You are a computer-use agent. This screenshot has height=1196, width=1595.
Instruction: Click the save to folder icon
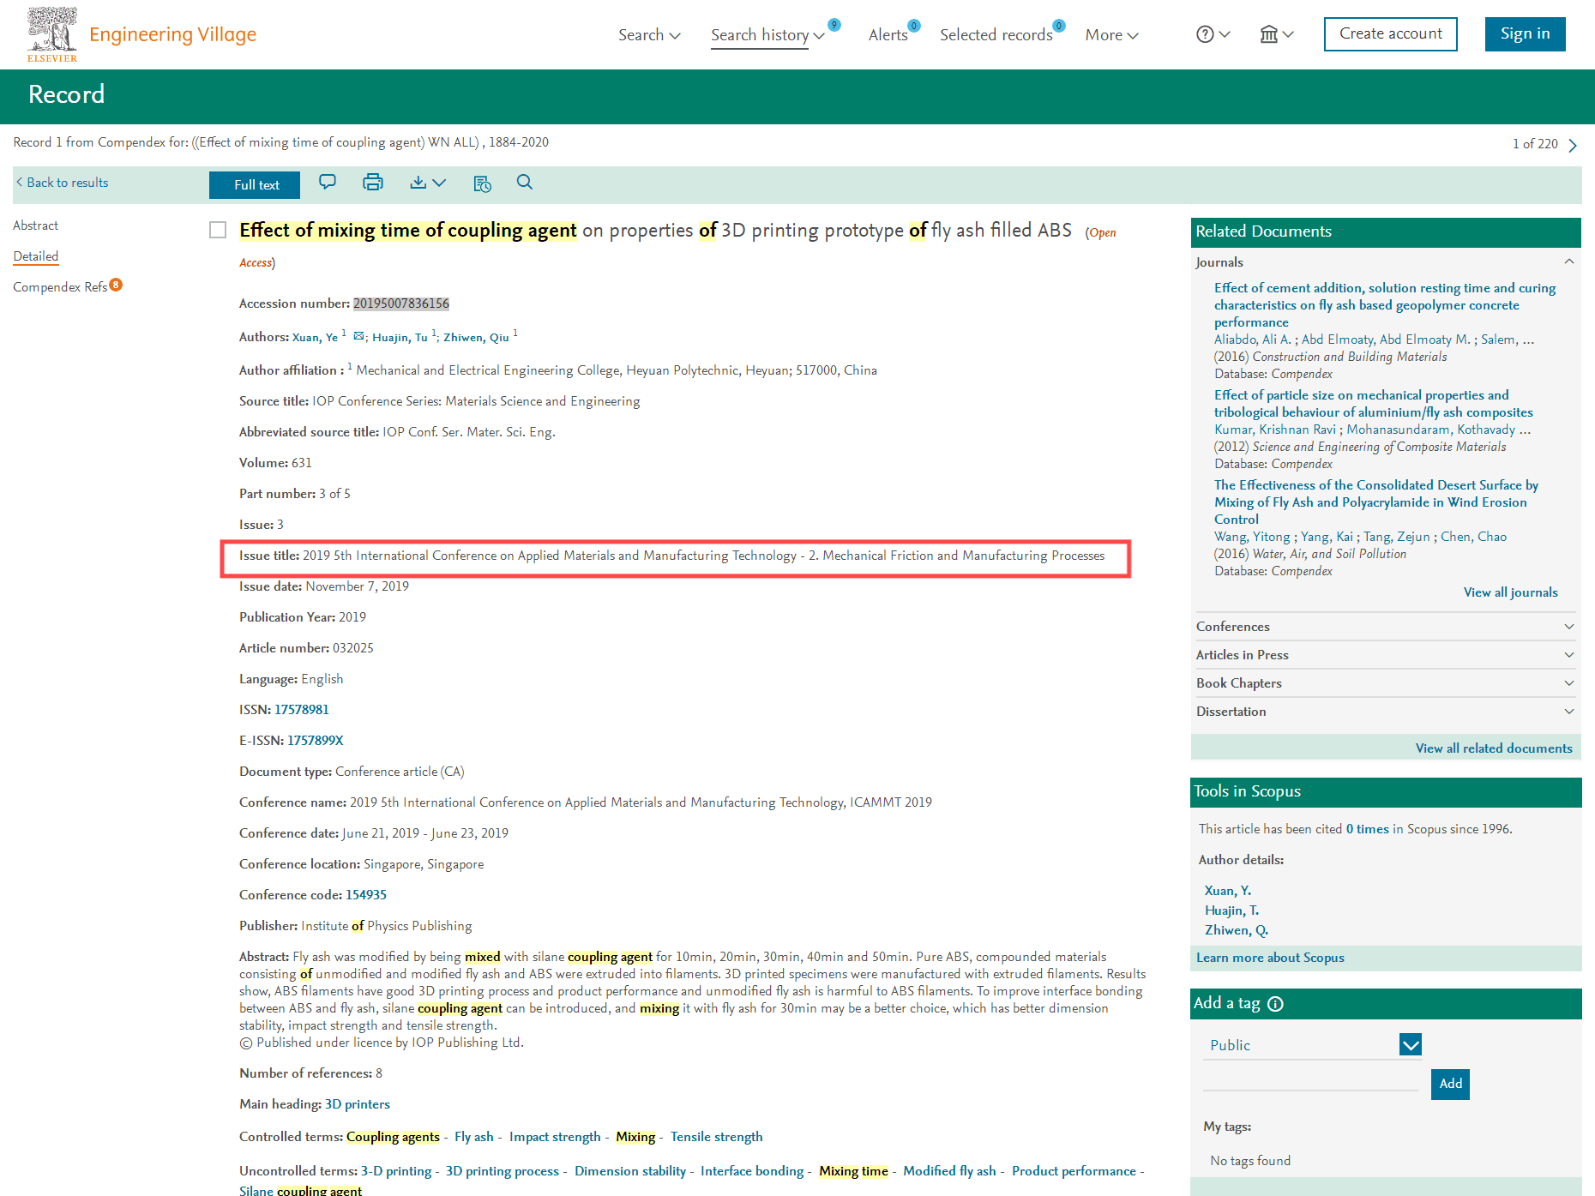(x=482, y=183)
